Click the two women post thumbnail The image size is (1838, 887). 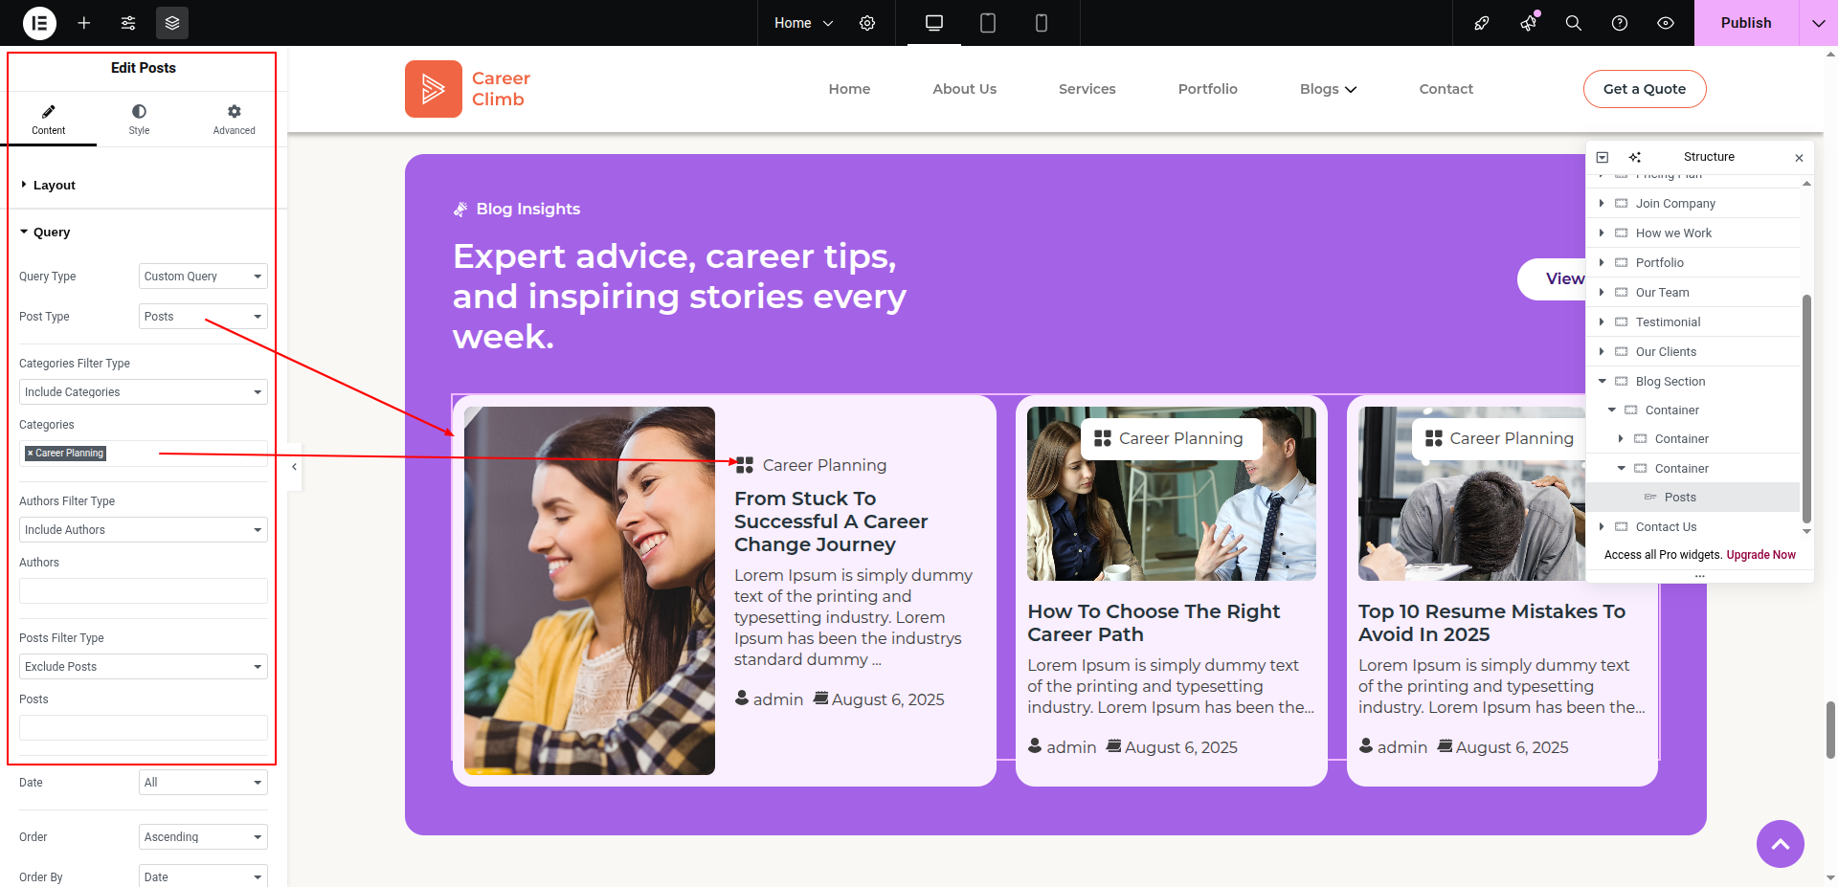click(x=590, y=590)
